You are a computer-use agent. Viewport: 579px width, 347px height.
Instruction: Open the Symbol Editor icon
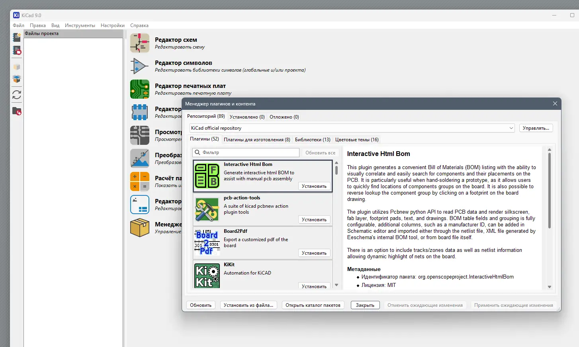click(x=140, y=66)
